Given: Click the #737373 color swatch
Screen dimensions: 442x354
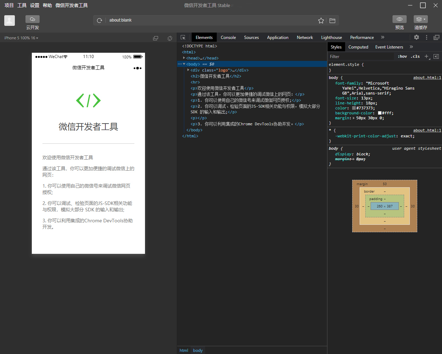Looking at the screenshot, I should click(x=354, y=108).
